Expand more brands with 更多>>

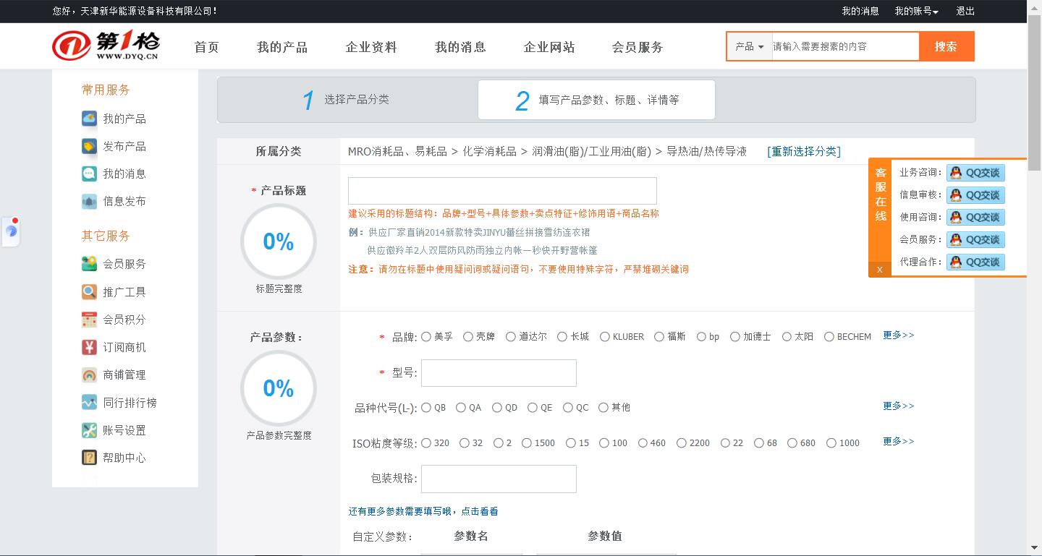point(899,335)
